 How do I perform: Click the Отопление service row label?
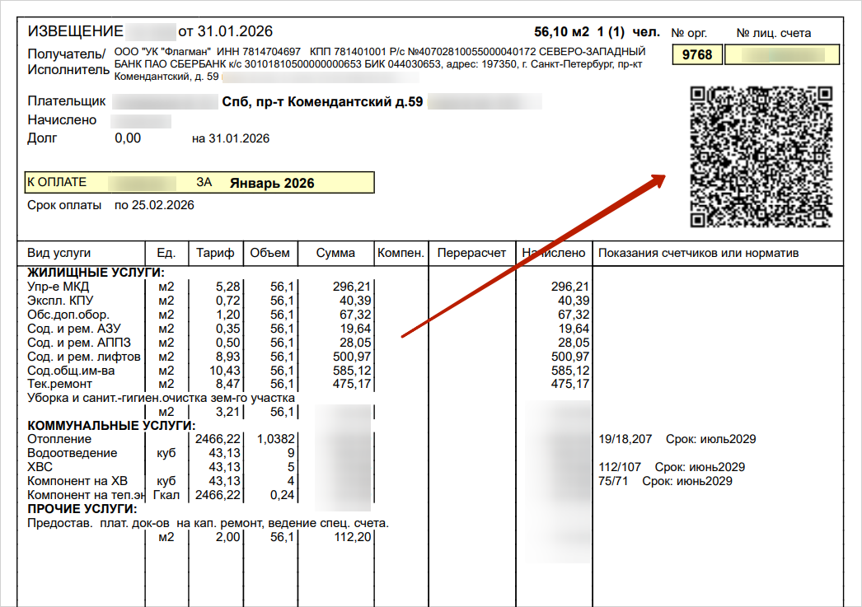point(59,439)
